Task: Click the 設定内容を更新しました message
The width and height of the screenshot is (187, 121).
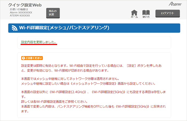Action: click(x=39, y=42)
